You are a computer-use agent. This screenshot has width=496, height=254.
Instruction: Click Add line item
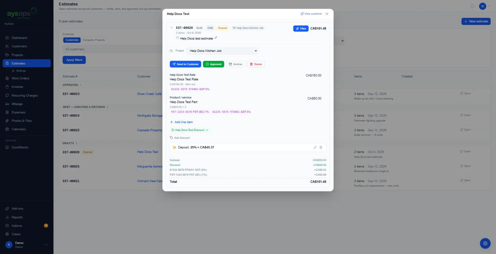pyautogui.click(x=182, y=122)
